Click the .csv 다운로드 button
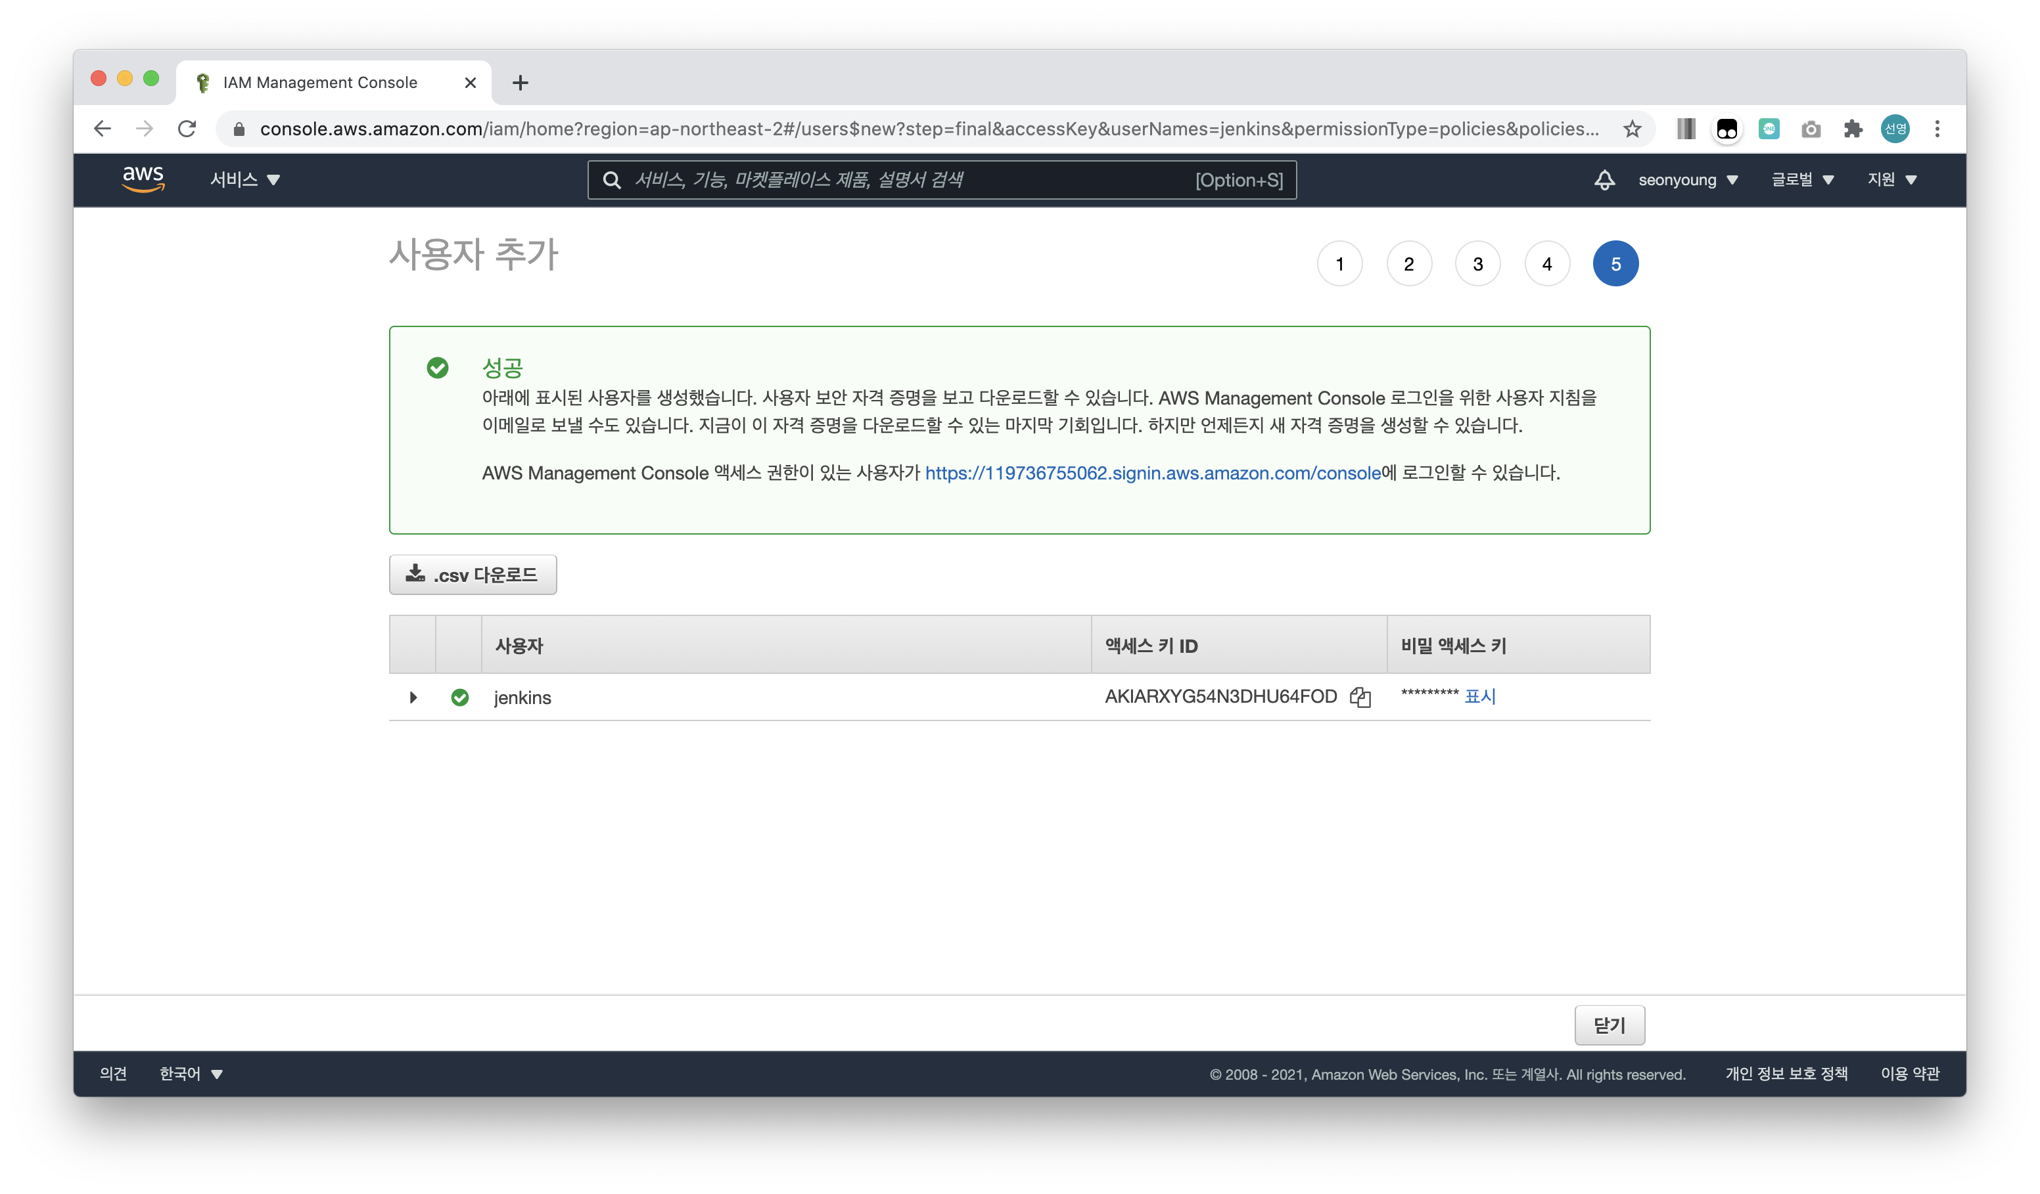The height and width of the screenshot is (1194, 2040). [x=473, y=575]
